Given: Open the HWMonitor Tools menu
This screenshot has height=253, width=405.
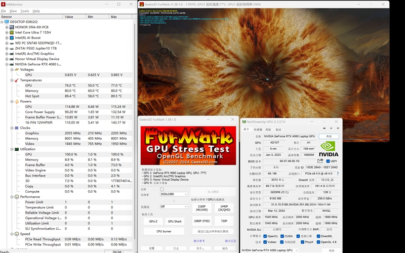Looking at the screenshot, I should coord(24,11).
